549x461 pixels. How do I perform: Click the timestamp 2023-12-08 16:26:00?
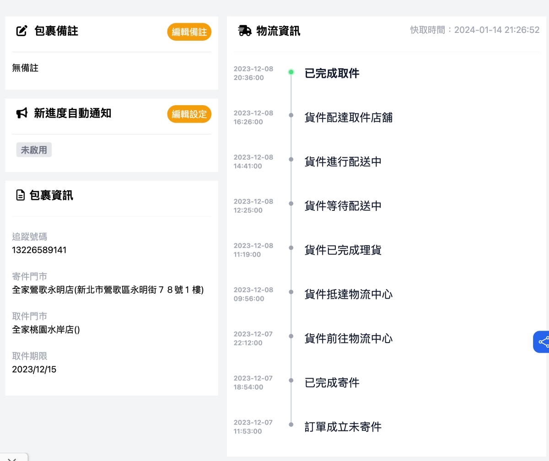click(253, 118)
